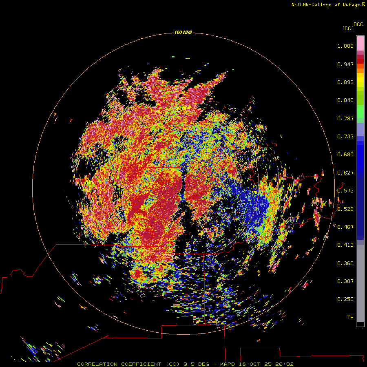Pick the dark red swatch beside 0.947

click(x=360, y=61)
